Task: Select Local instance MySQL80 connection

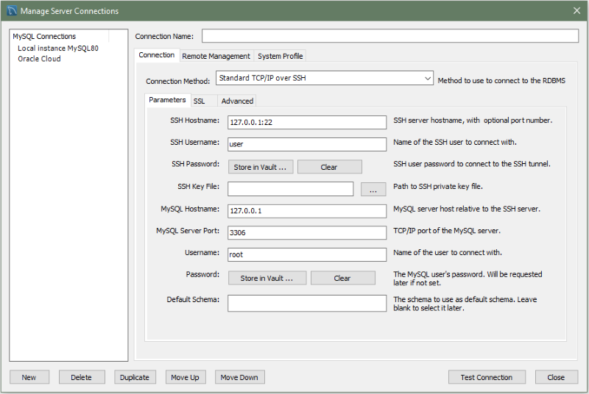Action: 58,48
